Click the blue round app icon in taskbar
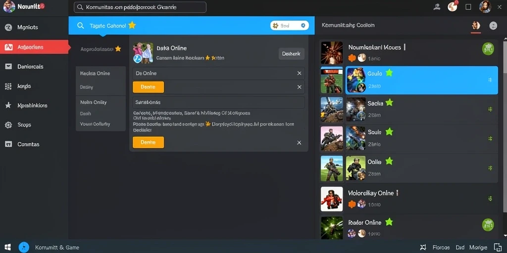This screenshot has height=253, width=507. [24, 247]
